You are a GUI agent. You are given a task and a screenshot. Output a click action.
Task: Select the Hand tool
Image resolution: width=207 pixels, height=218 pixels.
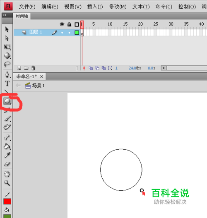click(7, 174)
